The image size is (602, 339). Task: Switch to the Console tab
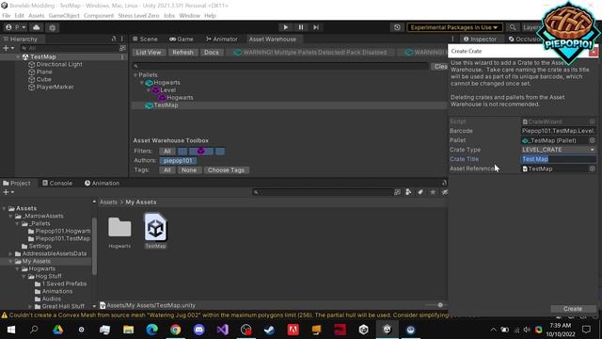click(57, 183)
